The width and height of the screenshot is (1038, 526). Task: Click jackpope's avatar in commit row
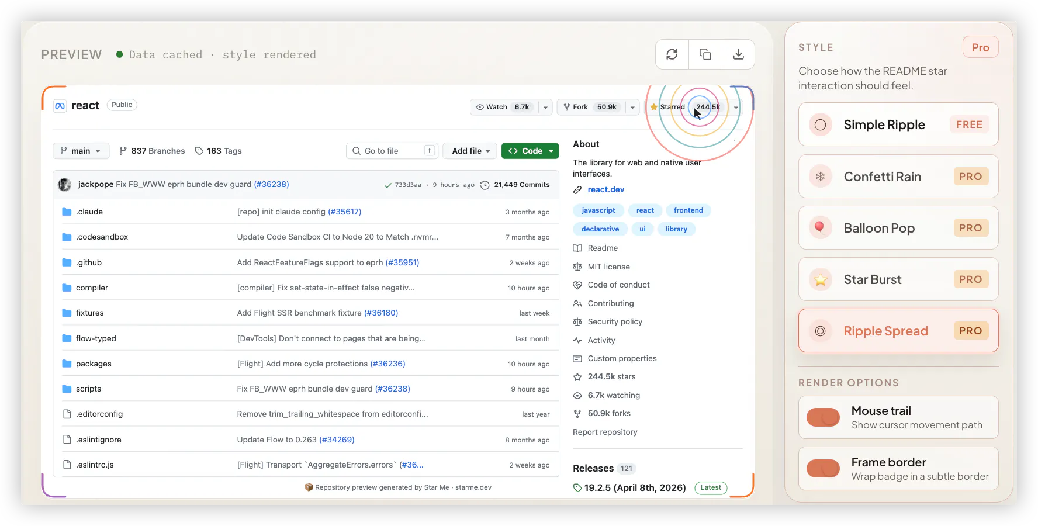point(65,185)
